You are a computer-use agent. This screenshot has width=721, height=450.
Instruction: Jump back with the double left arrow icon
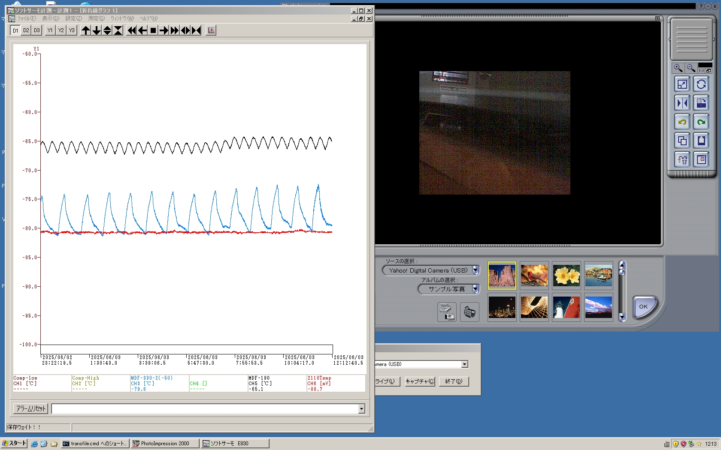coord(132,30)
